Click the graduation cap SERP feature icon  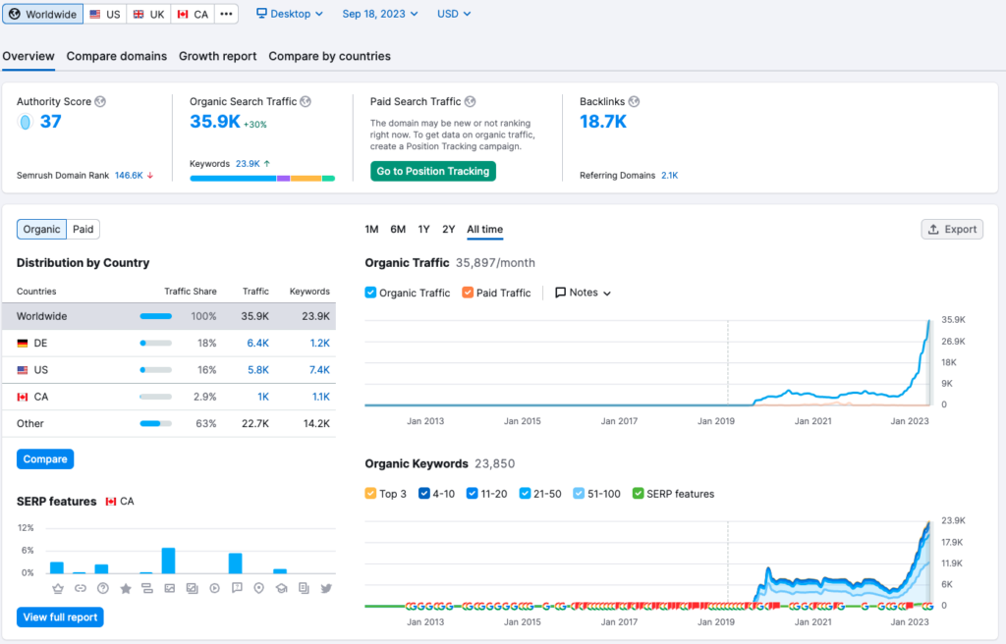tap(281, 588)
